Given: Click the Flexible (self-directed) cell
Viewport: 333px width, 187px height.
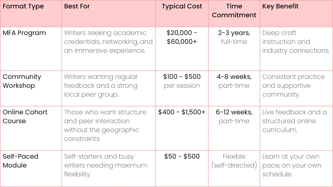Looking at the screenshot, I should tap(234, 161).
